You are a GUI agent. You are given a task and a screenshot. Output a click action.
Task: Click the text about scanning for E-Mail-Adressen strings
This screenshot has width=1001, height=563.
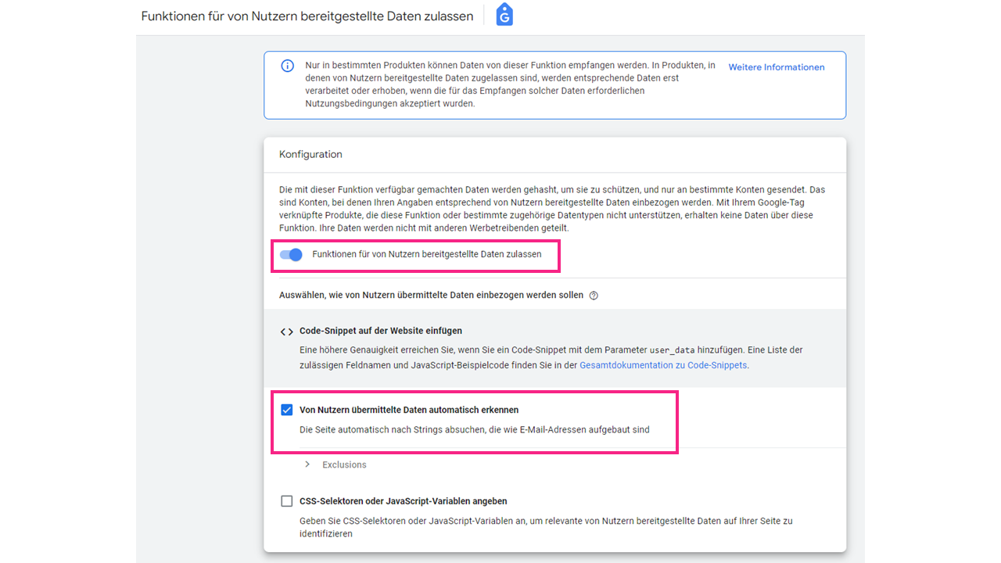click(475, 429)
